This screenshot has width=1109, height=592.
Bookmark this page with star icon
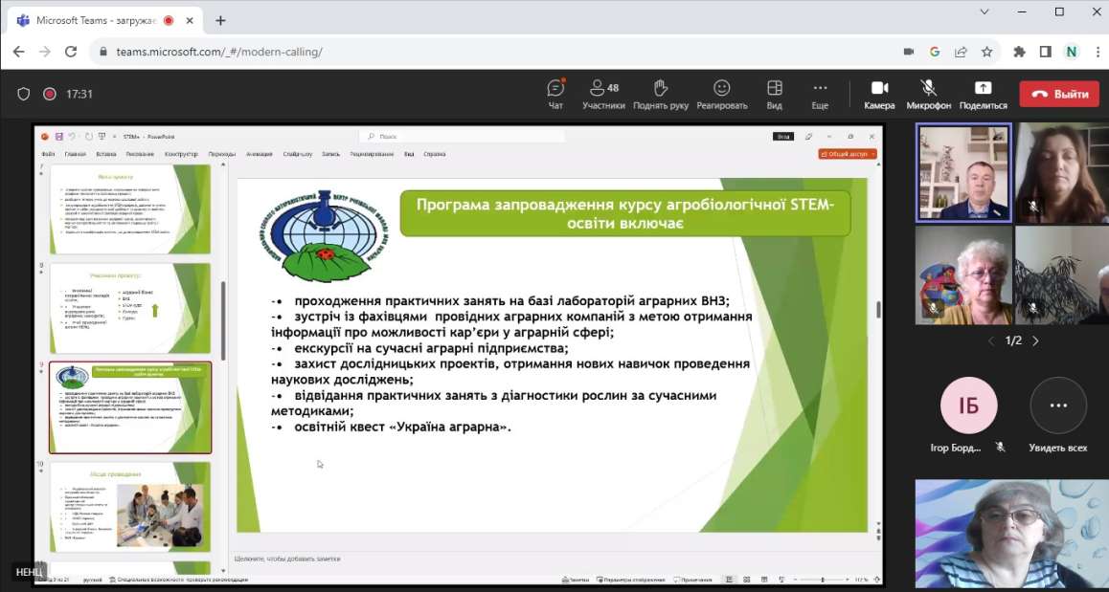pyautogui.click(x=986, y=52)
